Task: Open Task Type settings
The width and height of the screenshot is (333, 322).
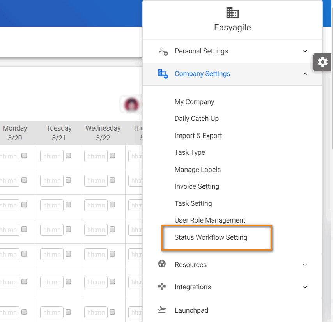Action: coord(190,152)
